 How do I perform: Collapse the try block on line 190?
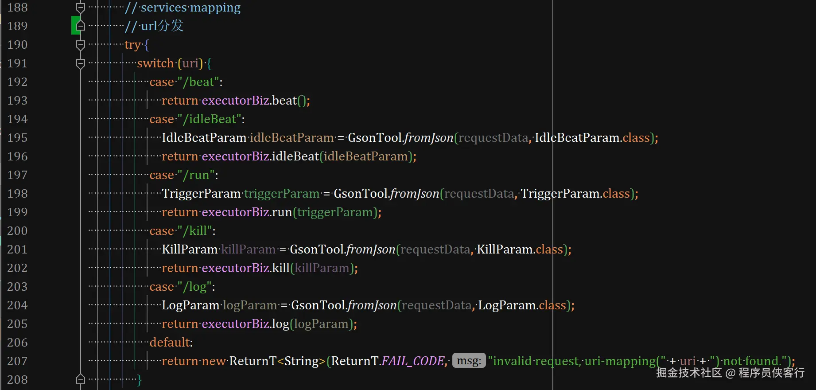pos(80,45)
